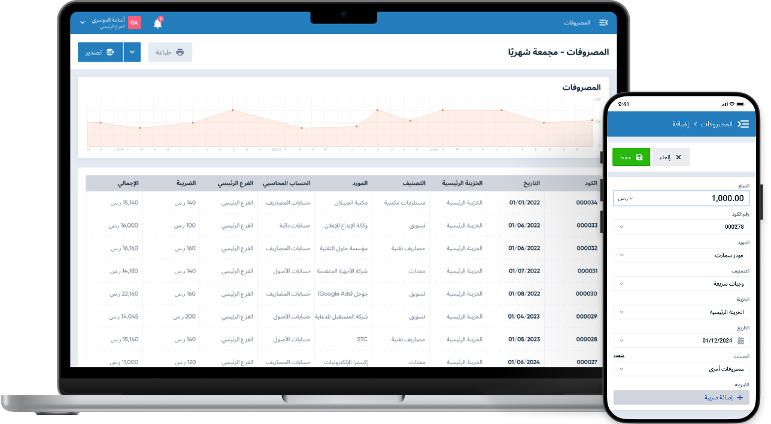The image size is (771, 424).
Task: Tap the green حفظ save button
Action: tap(631, 157)
